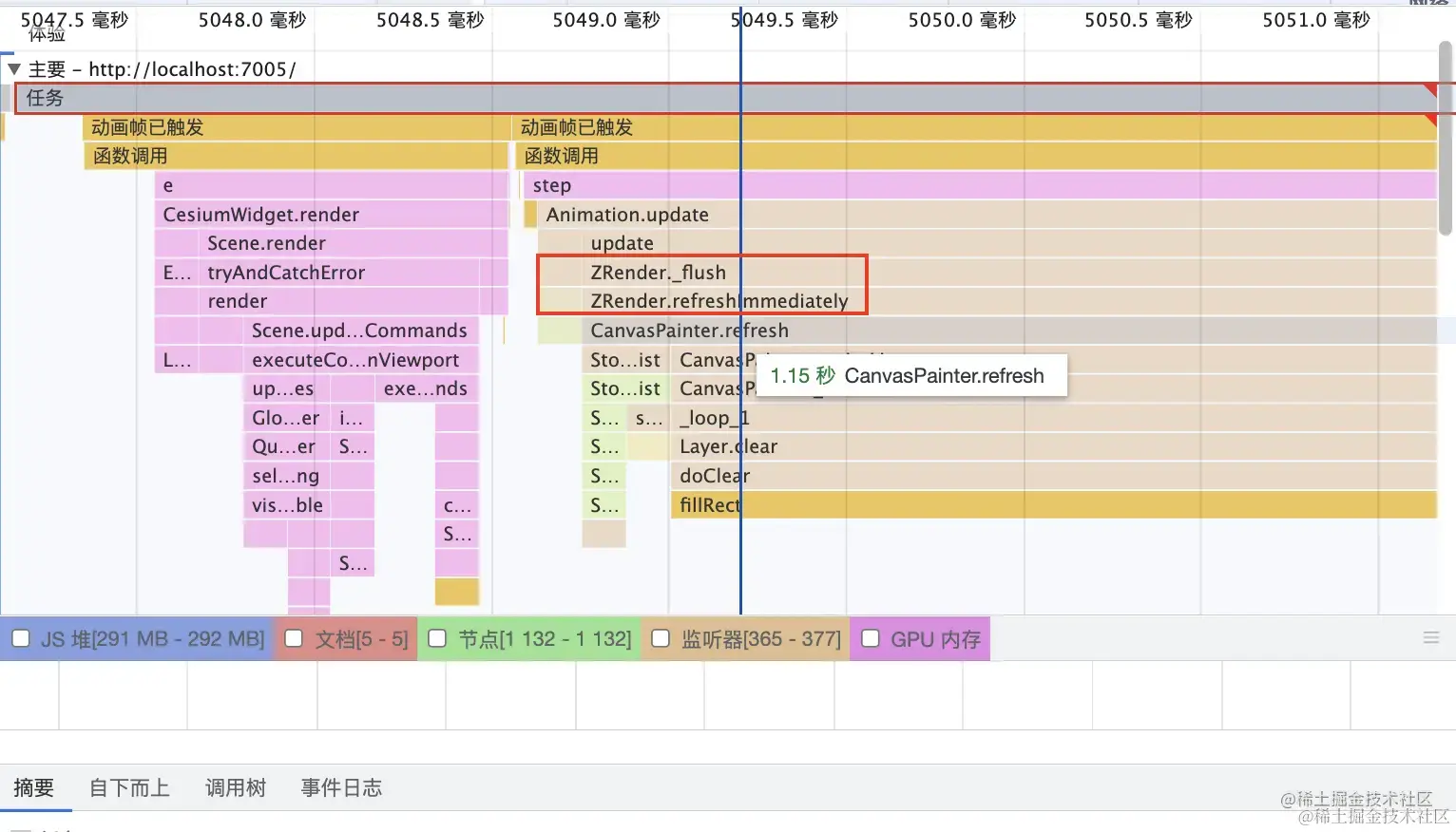The width and height of the screenshot is (1456, 832).
Task: Toggle the 监听器 counter checkbox
Action: tap(661, 638)
